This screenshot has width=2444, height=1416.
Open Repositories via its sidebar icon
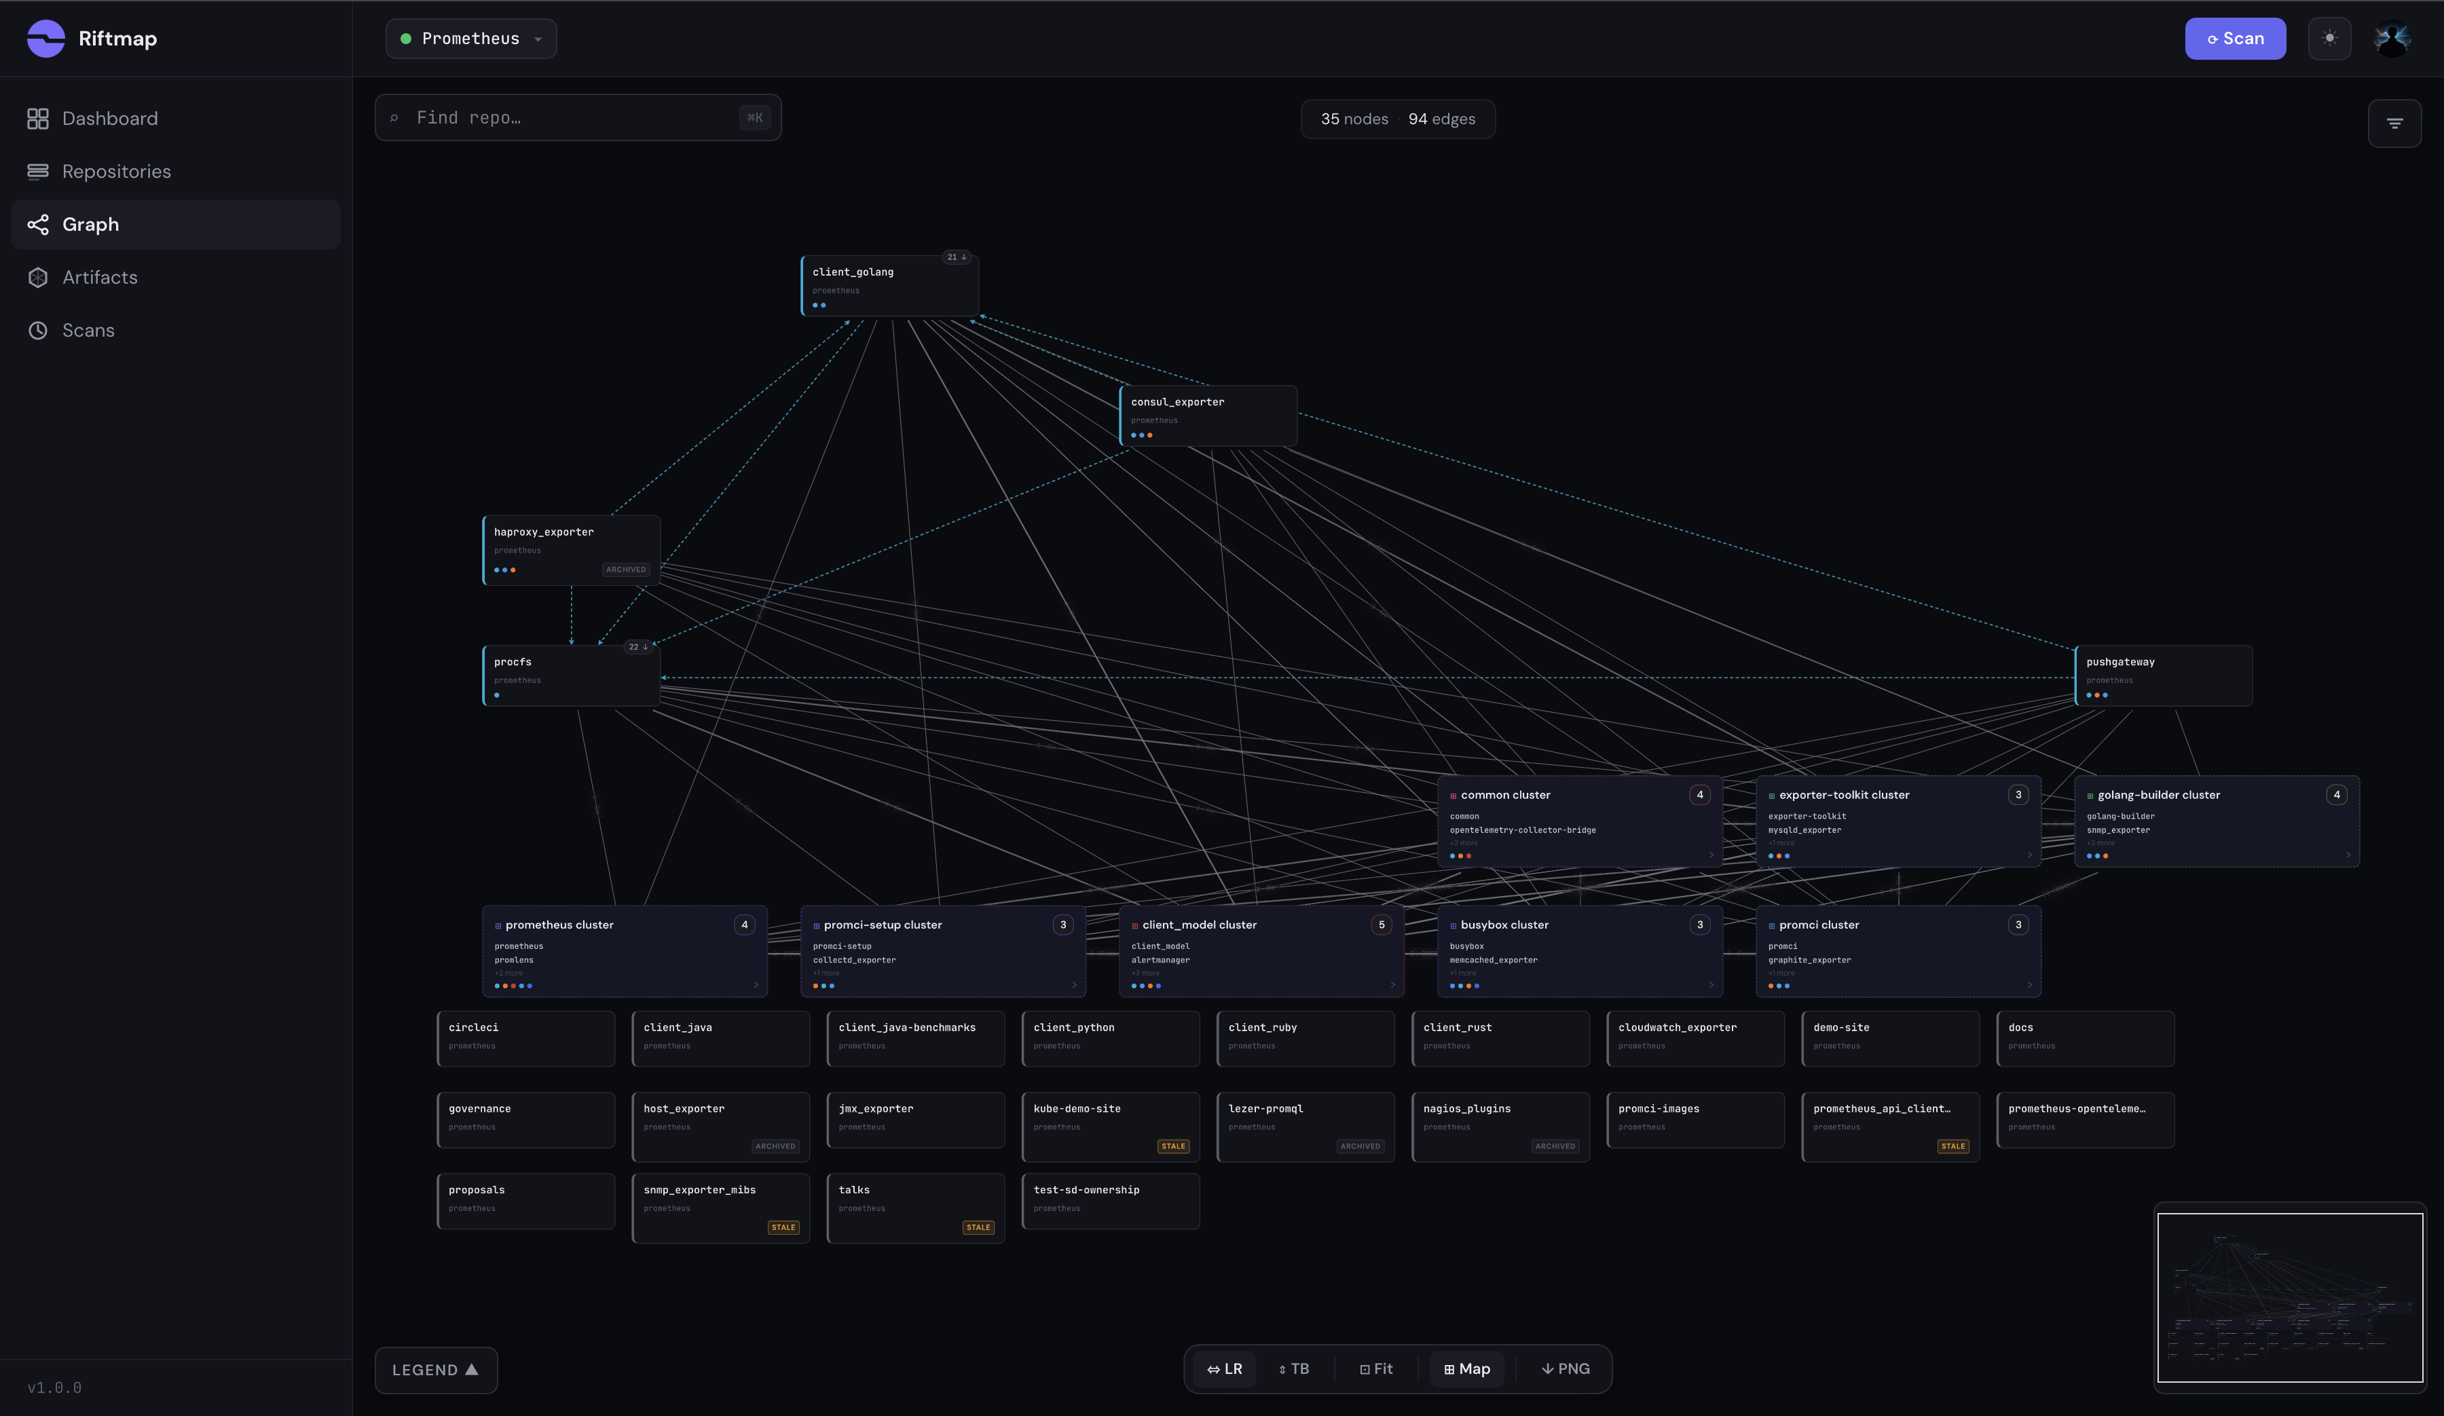tap(38, 172)
